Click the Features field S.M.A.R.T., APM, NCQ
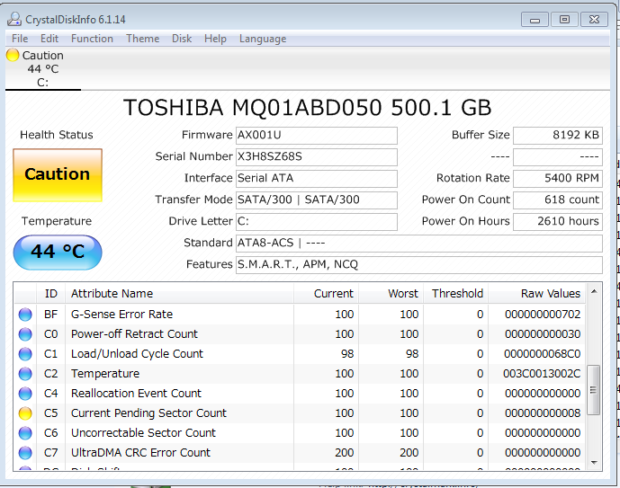The image size is (620, 488). (x=419, y=265)
